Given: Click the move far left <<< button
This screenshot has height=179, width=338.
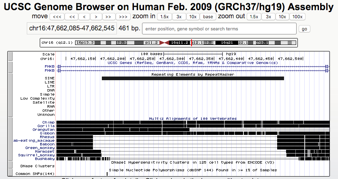Looking at the screenshot, I should coord(57,17).
